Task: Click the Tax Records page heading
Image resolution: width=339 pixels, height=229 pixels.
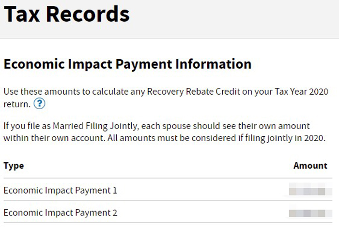Action: click(67, 14)
